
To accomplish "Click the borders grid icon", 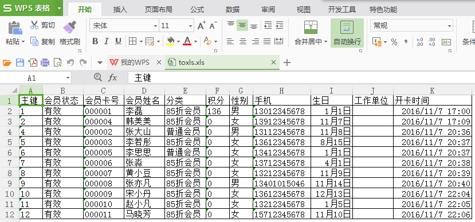I will point(133,41).
